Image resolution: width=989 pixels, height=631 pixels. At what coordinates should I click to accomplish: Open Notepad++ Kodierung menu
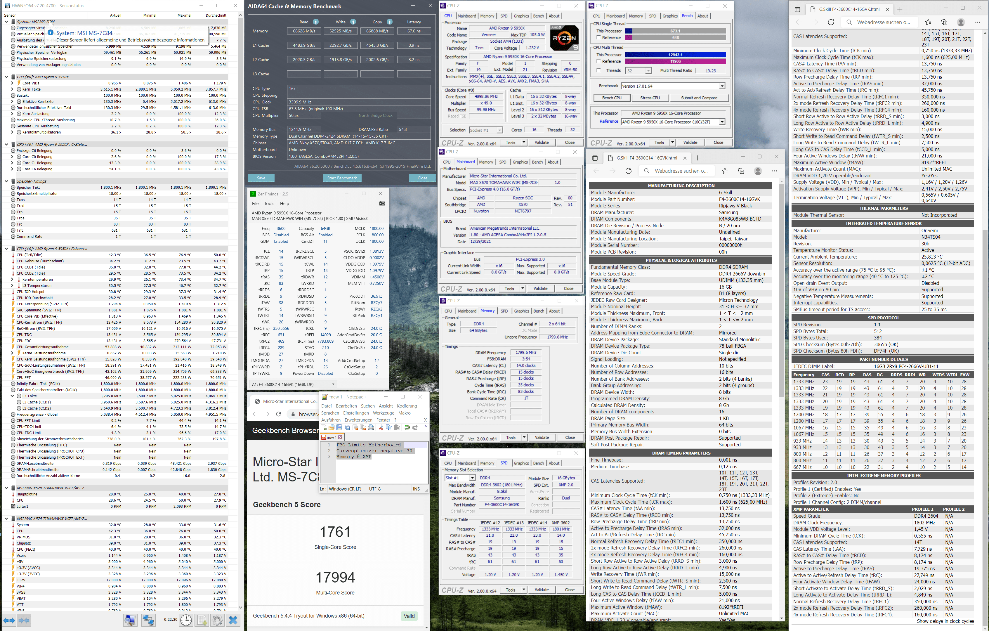[x=407, y=406]
